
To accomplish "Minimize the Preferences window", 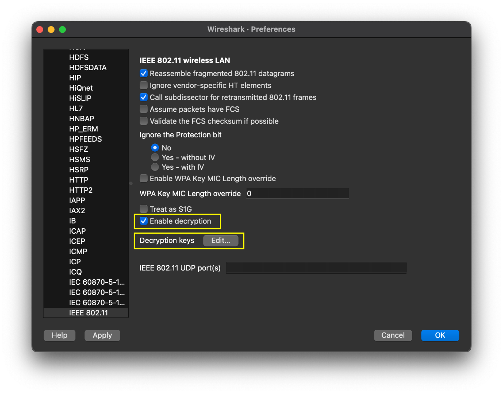I will click(51, 29).
